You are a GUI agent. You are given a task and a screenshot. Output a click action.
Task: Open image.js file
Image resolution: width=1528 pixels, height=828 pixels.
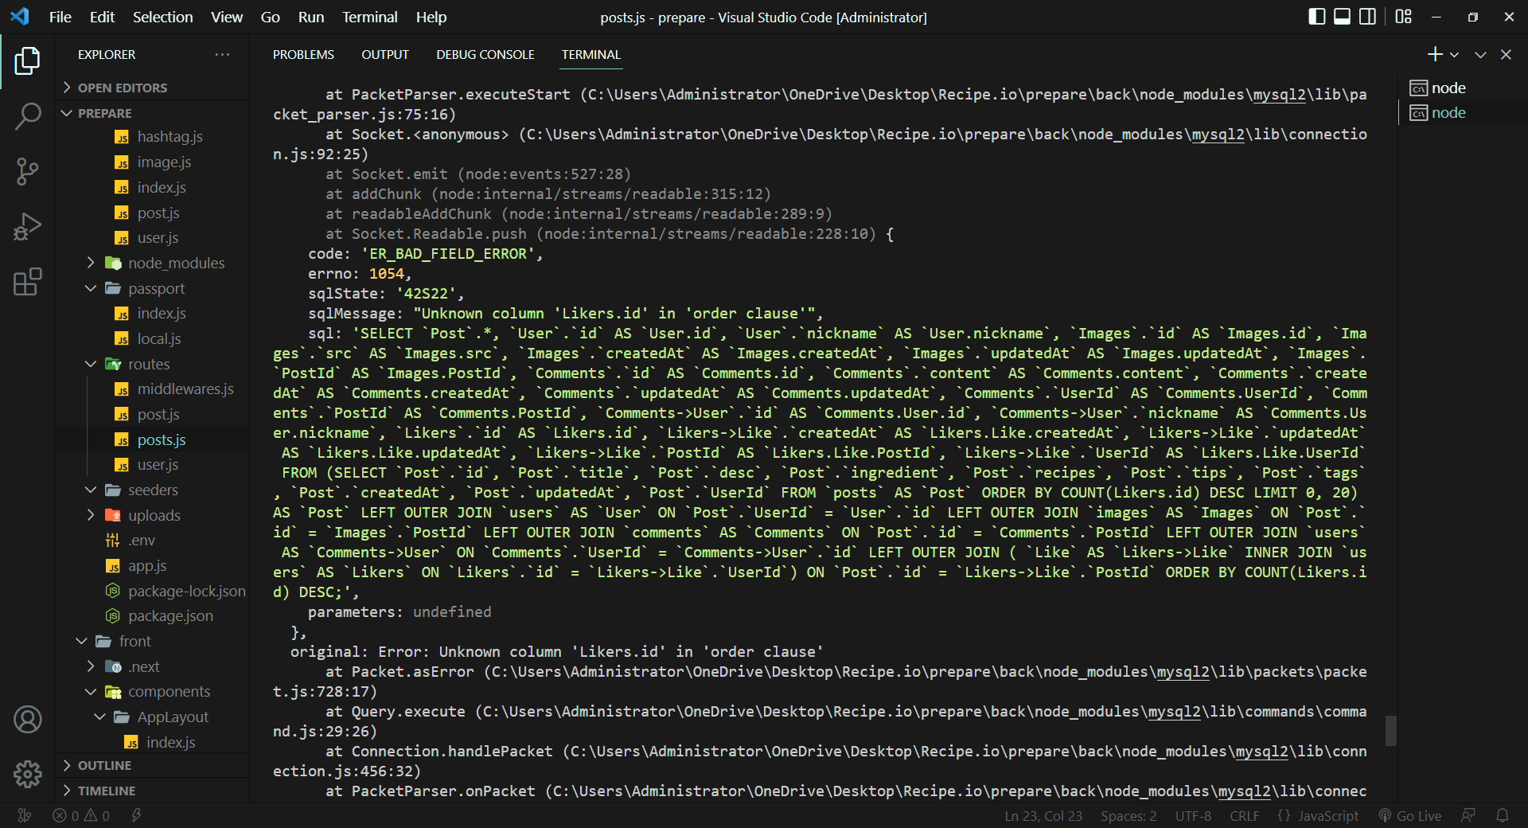click(x=164, y=162)
